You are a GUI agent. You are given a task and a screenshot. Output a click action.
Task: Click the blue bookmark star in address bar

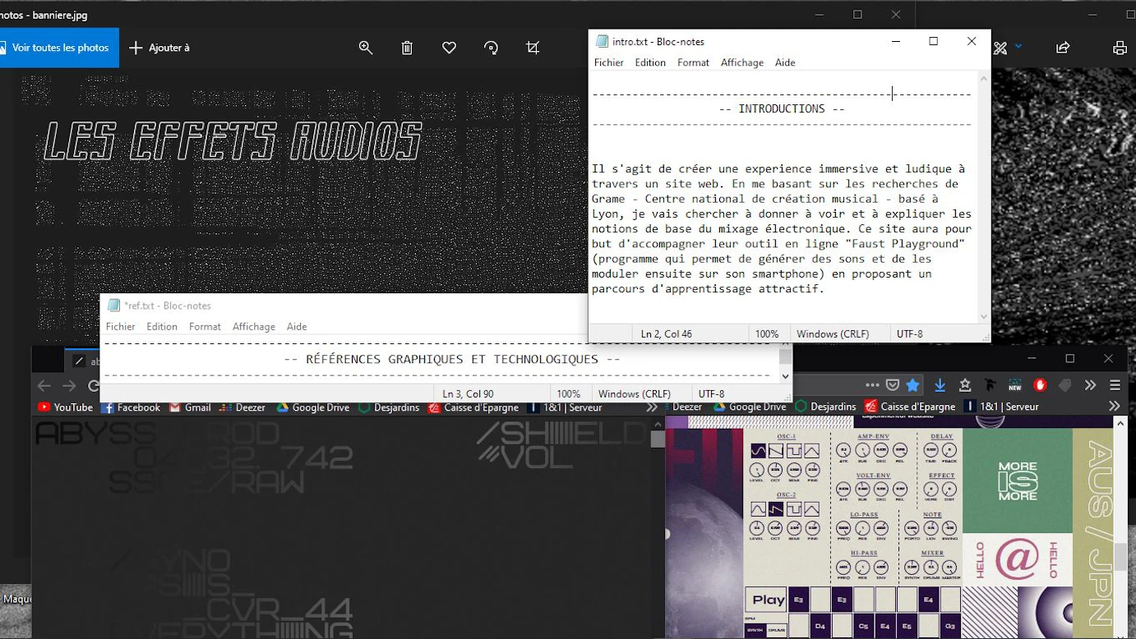point(912,384)
